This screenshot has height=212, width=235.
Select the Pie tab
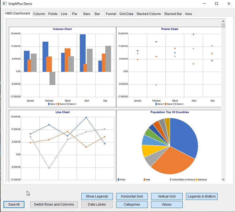click(74, 14)
